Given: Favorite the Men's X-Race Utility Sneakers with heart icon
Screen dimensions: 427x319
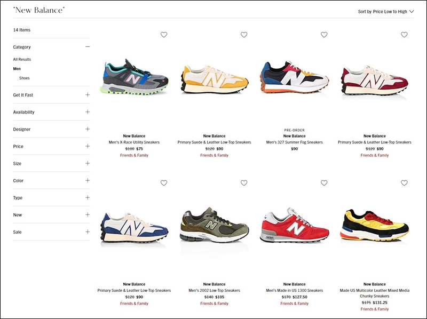Looking at the screenshot, I should tap(164, 35).
